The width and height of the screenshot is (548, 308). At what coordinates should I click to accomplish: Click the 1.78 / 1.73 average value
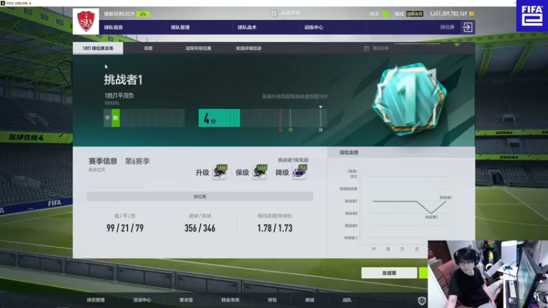pos(275,228)
